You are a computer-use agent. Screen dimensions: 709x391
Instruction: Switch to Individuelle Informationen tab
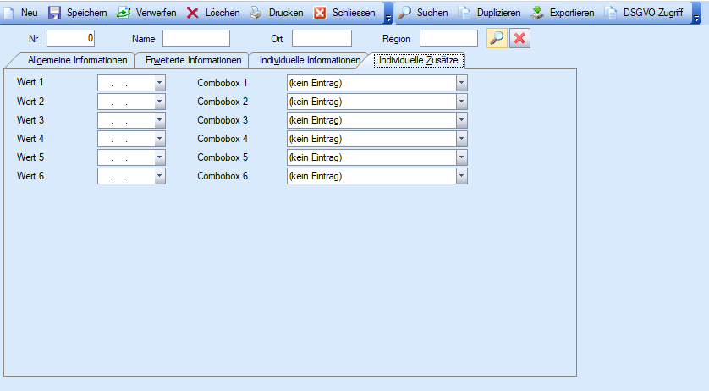pos(310,60)
